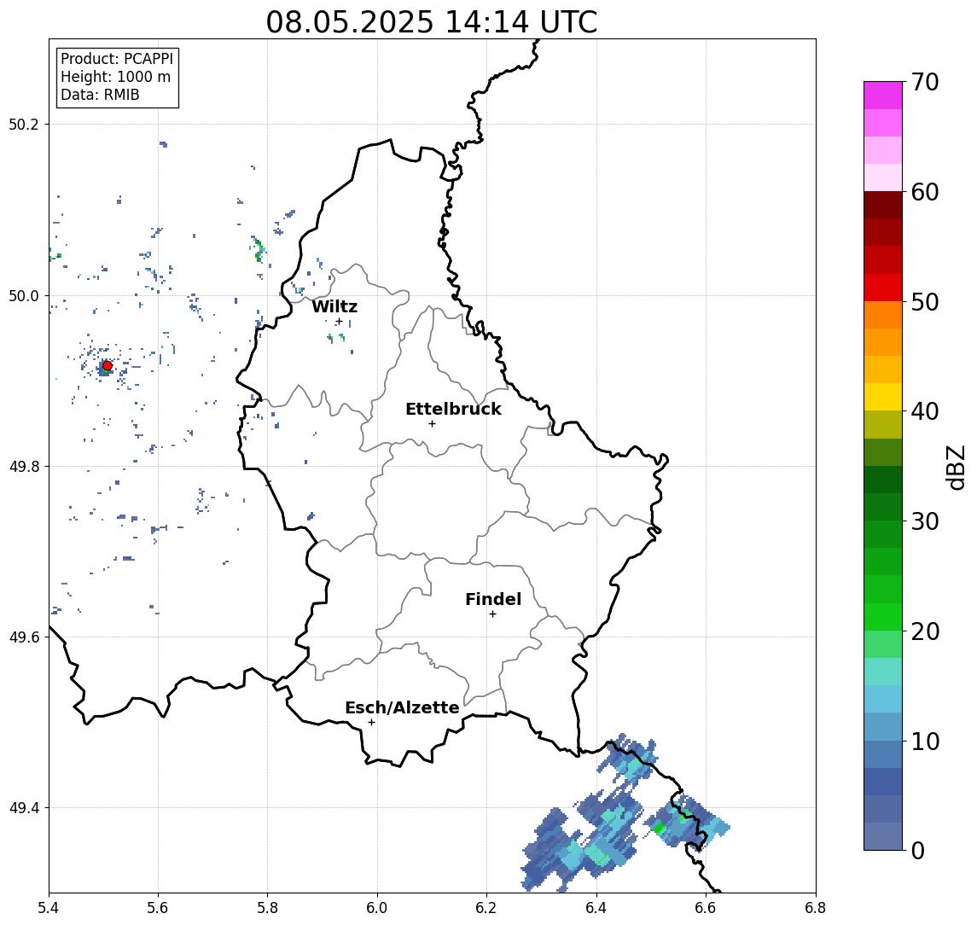Click the longitude tick label 6.6
The width and height of the screenshot is (977, 925).
[x=707, y=908]
